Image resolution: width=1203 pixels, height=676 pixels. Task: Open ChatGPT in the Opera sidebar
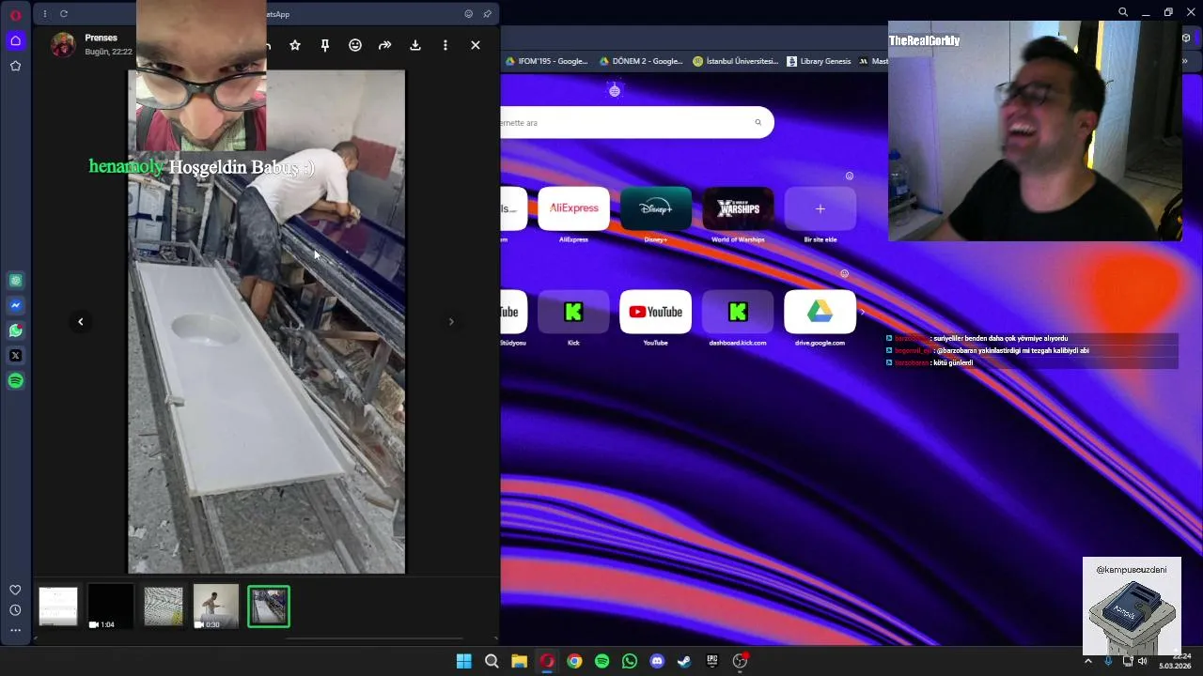point(16,280)
